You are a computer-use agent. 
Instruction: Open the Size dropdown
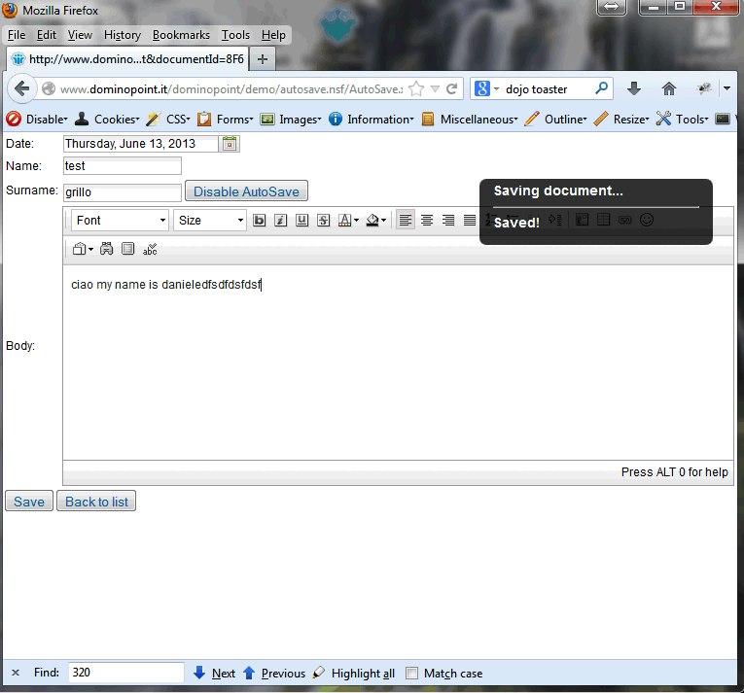coord(210,220)
